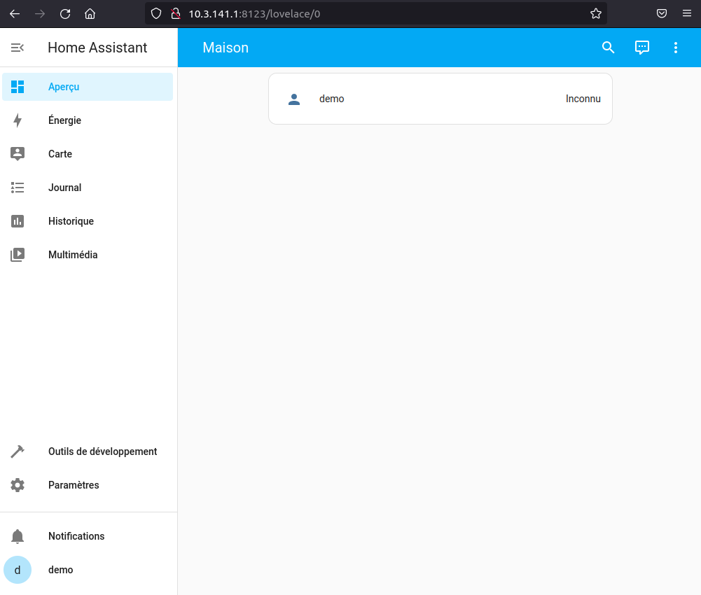Select the Carte sidebar item
This screenshot has height=595, width=701.
(60, 153)
